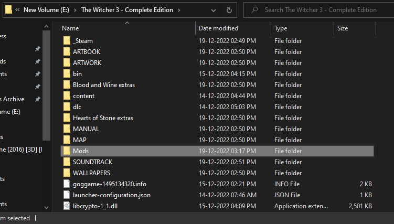Show hidden breadcrumb path with double chevron
Image resolution: width=394 pixels, height=224 pixels.
(x=17, y=10)
